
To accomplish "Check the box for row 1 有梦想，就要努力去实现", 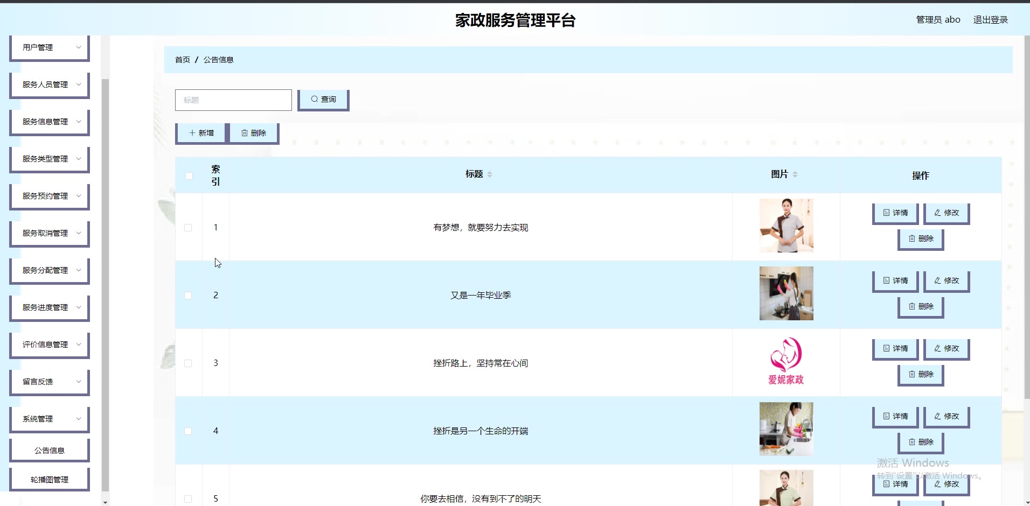I will (x=188, y=228).
